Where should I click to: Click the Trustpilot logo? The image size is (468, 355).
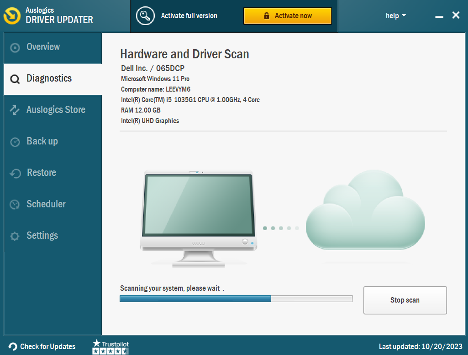tap(110, 344)
